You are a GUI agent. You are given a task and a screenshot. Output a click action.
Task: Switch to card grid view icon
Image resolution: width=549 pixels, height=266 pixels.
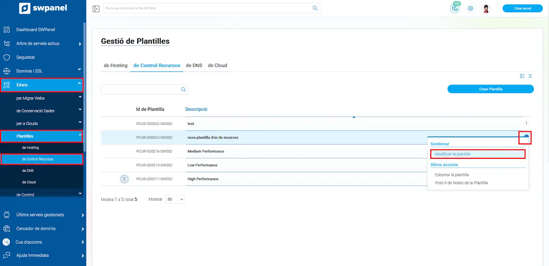(522, 76)
